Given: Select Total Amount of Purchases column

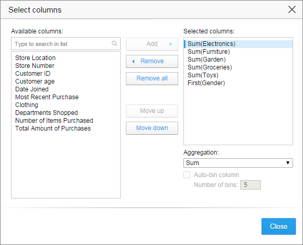Looking at the screenshot, I should pyautogui.click(x=53, y=129).
